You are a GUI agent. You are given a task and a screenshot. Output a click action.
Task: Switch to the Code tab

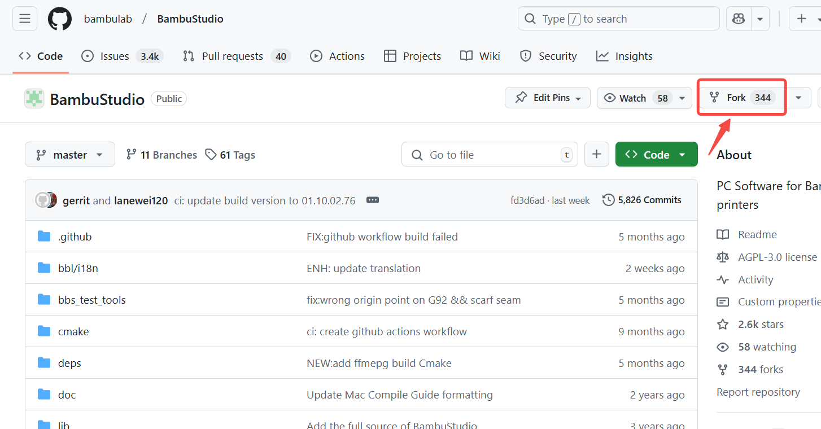click(41, 56)
